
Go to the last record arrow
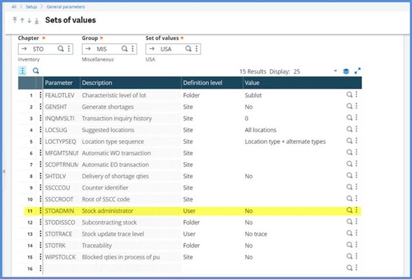click(x=36, y=20)
